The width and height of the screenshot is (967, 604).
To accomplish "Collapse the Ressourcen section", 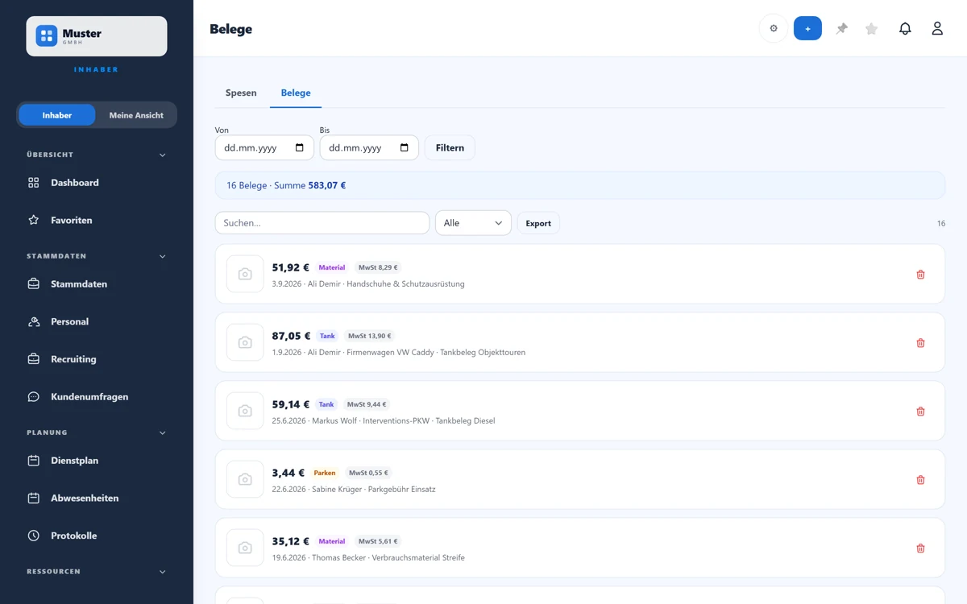I will (162, 572).
